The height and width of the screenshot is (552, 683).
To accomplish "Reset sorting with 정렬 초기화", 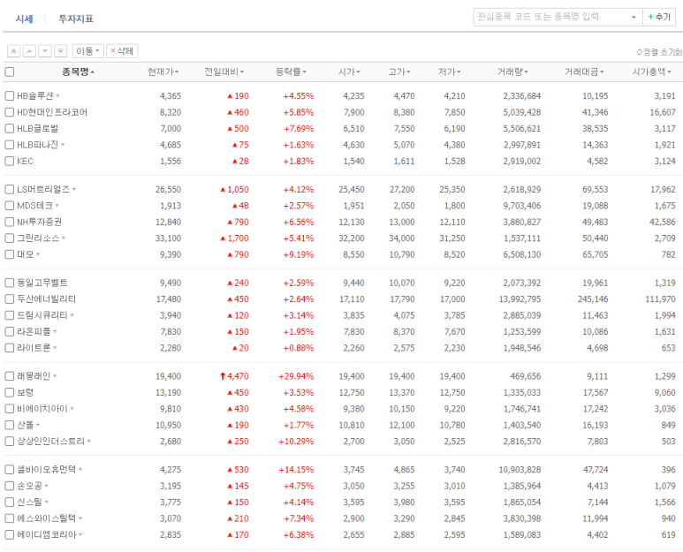I will [659, 52].
